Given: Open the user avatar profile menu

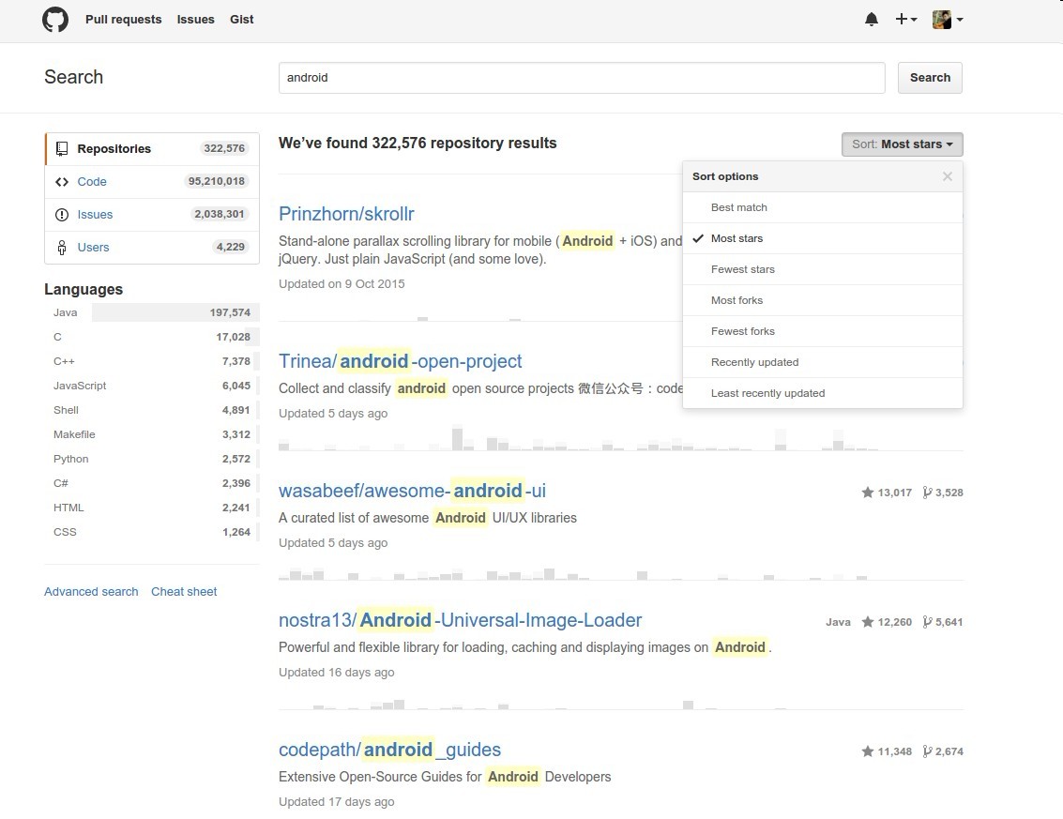Looking at the screenshot, I should pyautogui.click(x=948, y=19).
